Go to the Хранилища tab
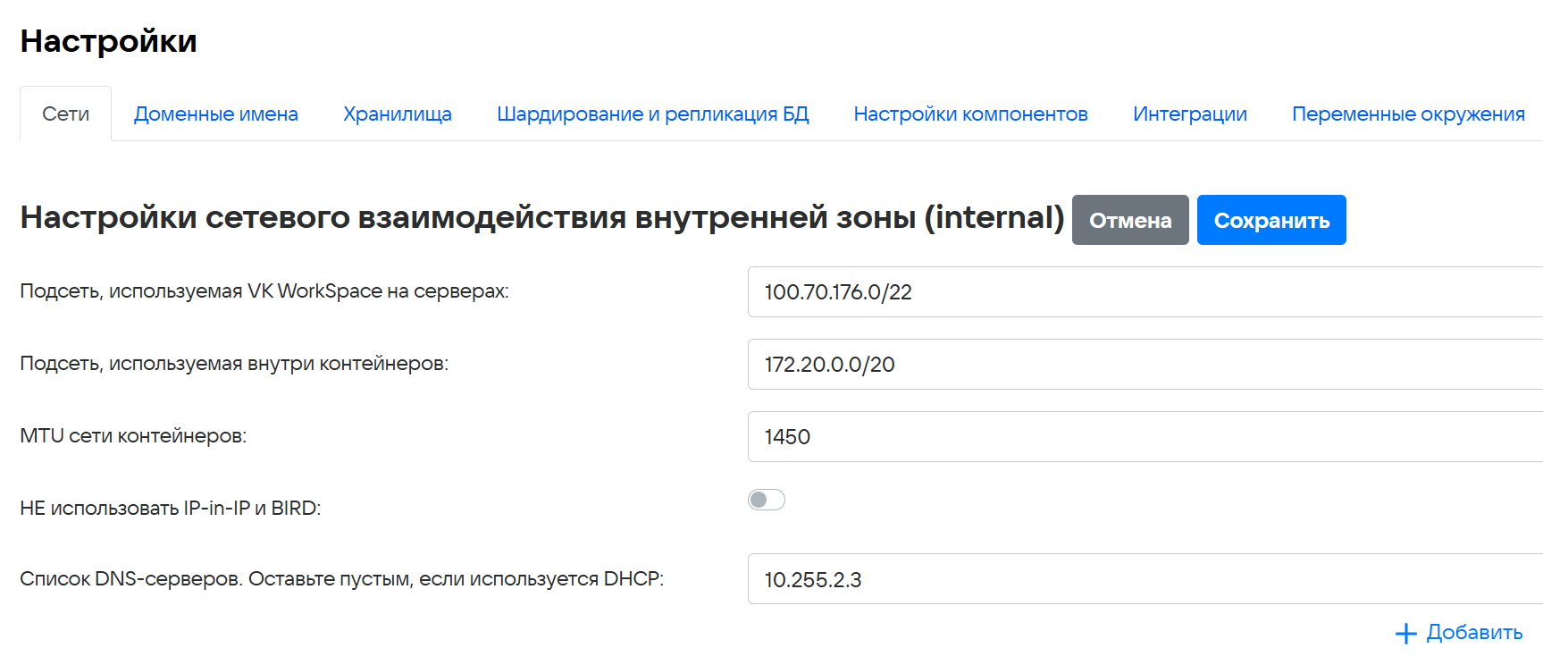This screenshot has width=1543, height=665. click(398, 114)
